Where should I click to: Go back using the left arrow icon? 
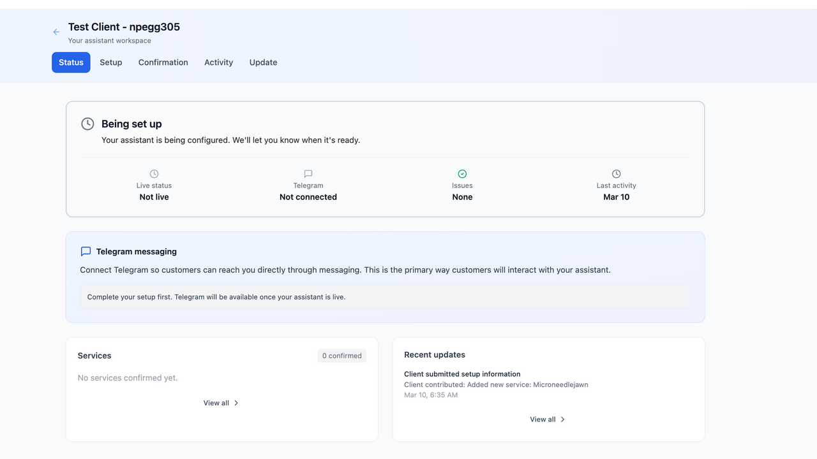pyautogui.click(x=56, y=32)
